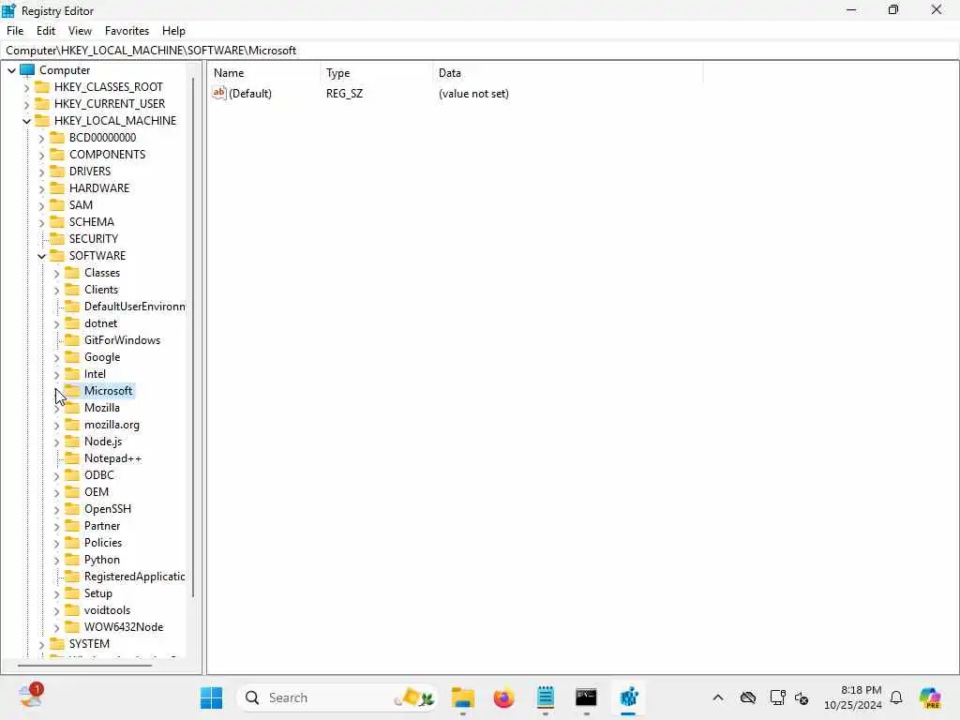Select the DefaultUserEnvironment key
Image resolution: width=960 pixels, height=720 pixels.
click(x=135, y=307)
